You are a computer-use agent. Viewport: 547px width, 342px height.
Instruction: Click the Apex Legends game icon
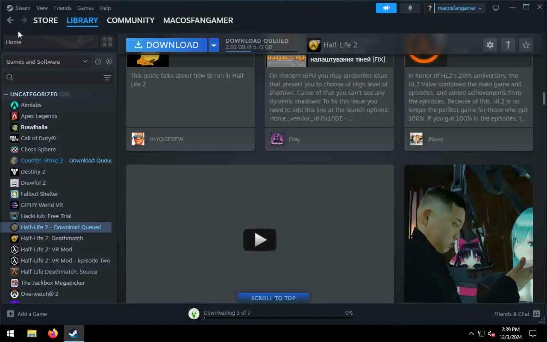pos(15,116)
